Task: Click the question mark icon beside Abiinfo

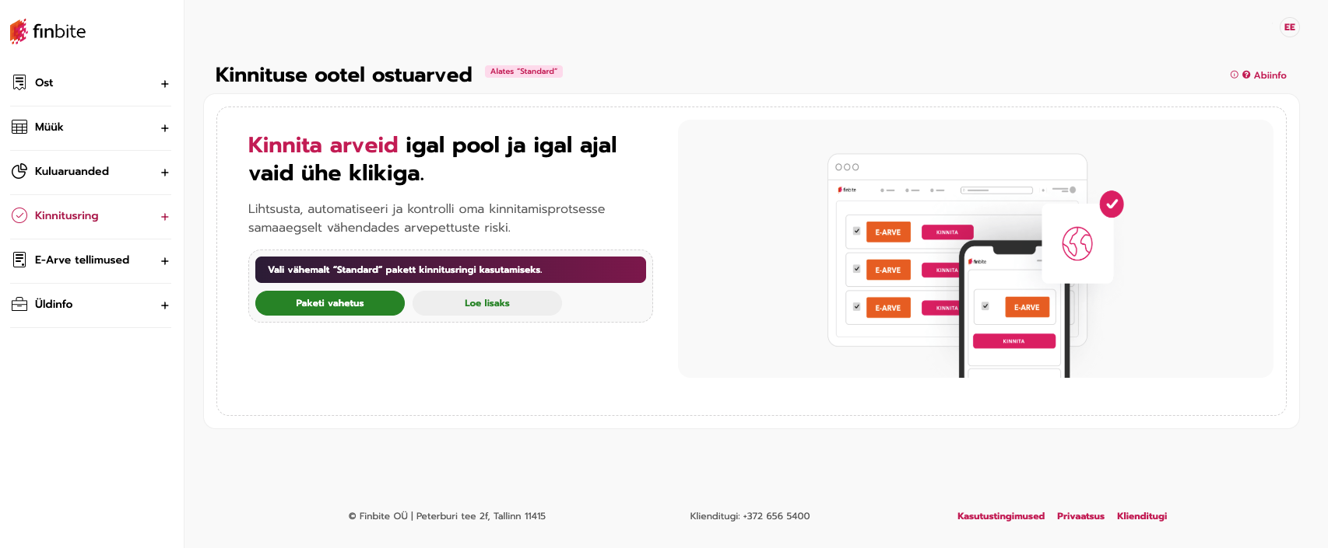Action: coord(1246,75)
